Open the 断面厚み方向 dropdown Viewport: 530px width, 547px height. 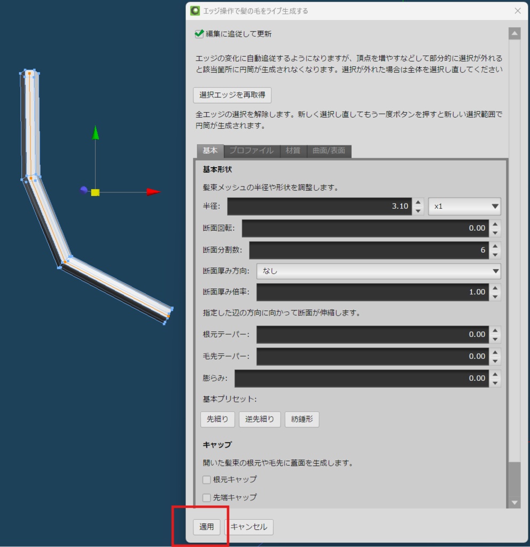[379, 271]
